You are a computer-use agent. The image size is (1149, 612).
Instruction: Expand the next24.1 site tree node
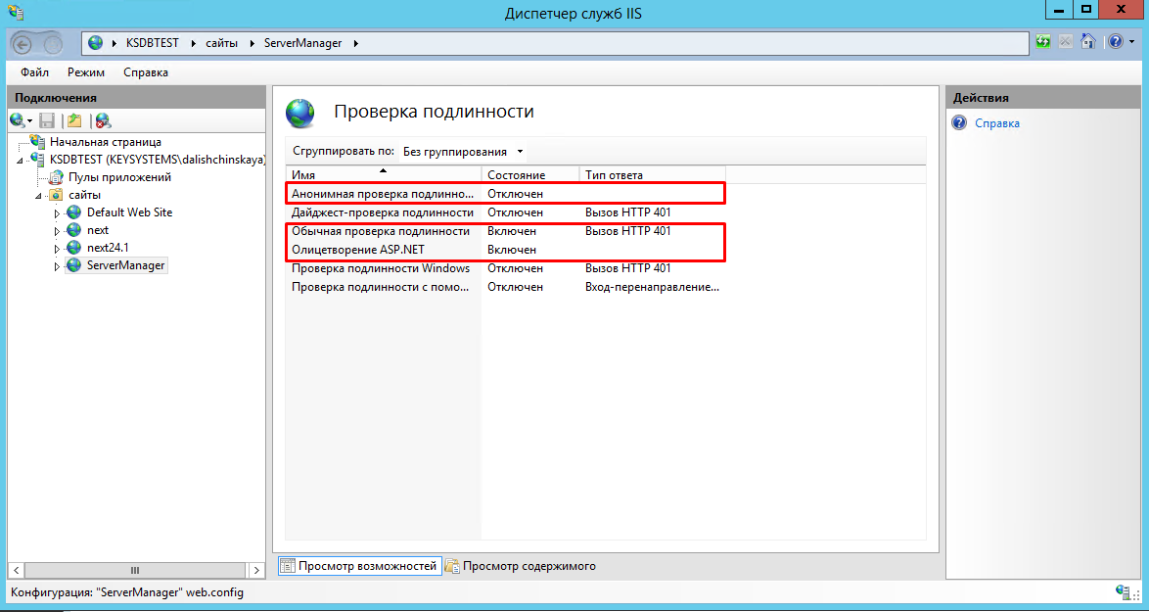click(x=57, y=249)
